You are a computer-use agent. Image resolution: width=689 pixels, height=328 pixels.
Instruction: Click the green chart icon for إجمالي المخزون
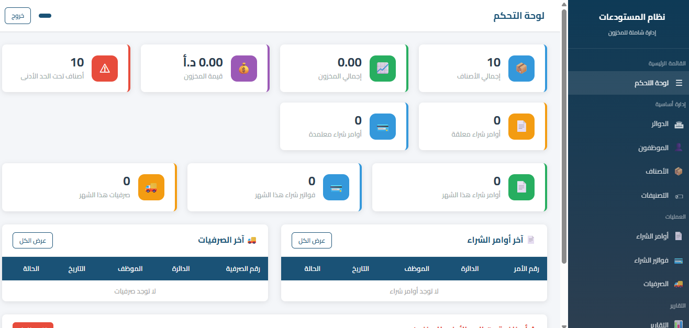click(383, 69)
